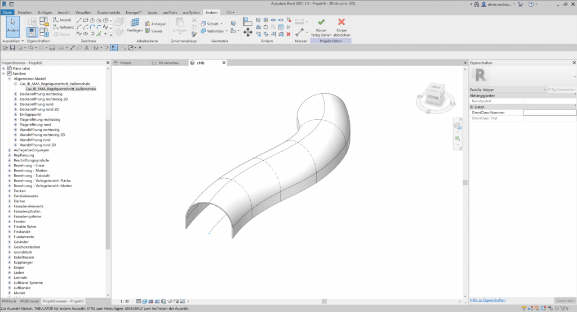The image size is (577, 312).
Task: Switch to the Hinten view tab
Action: [x=125, y=63]
